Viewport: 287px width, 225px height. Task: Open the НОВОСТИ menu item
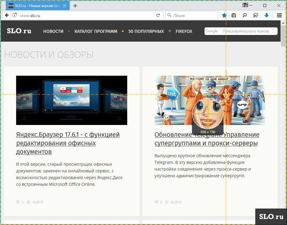click(x=53, y=31)
